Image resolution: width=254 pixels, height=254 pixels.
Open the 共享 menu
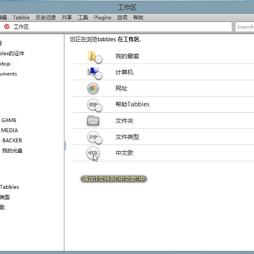tap(67, 18)
